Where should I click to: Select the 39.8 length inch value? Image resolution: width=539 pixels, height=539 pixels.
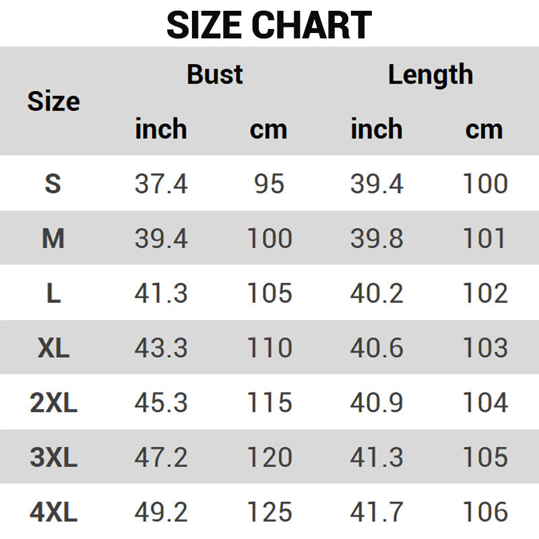pyautogui.click(x=377, y=239)
